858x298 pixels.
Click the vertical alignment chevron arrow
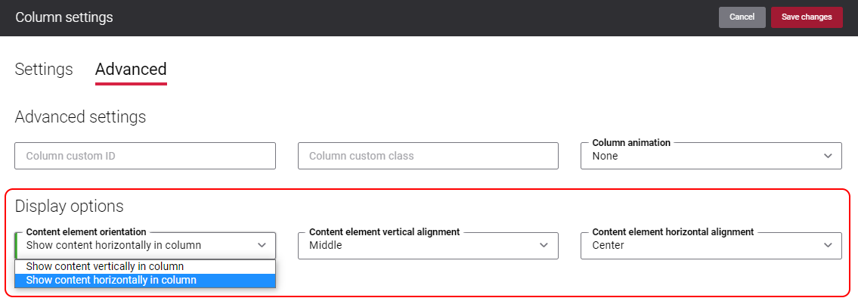point(544,245)
